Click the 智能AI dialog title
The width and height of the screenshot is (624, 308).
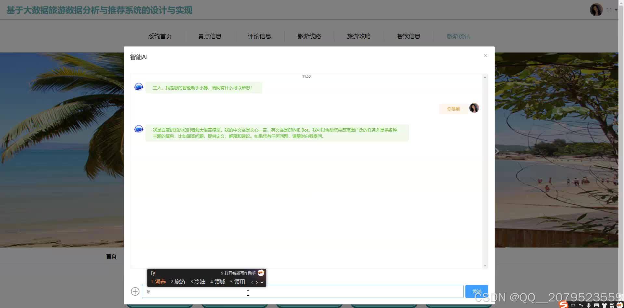coord(139,57)
